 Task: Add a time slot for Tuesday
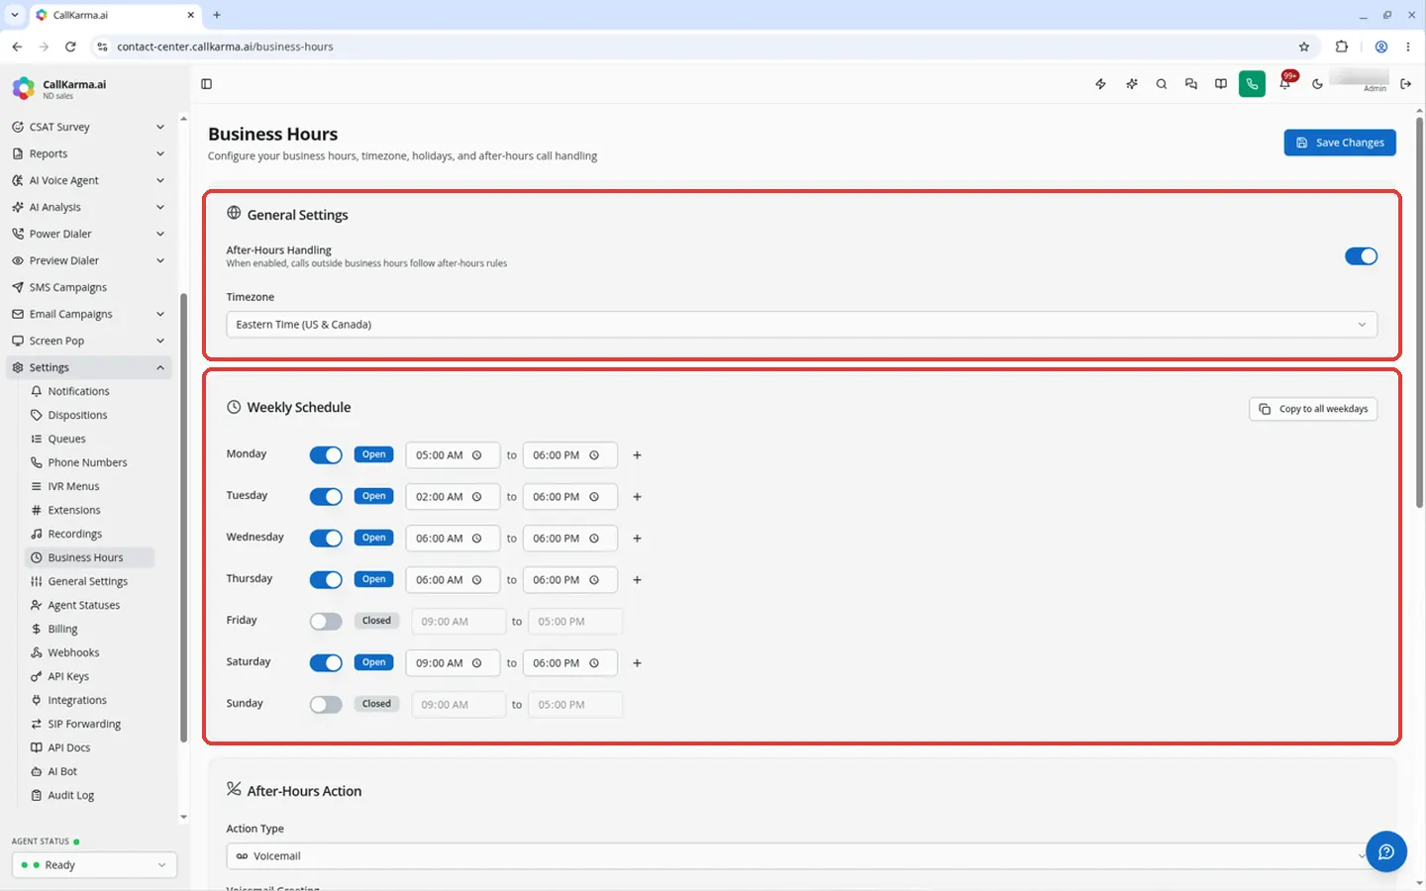tap(637, 497)
